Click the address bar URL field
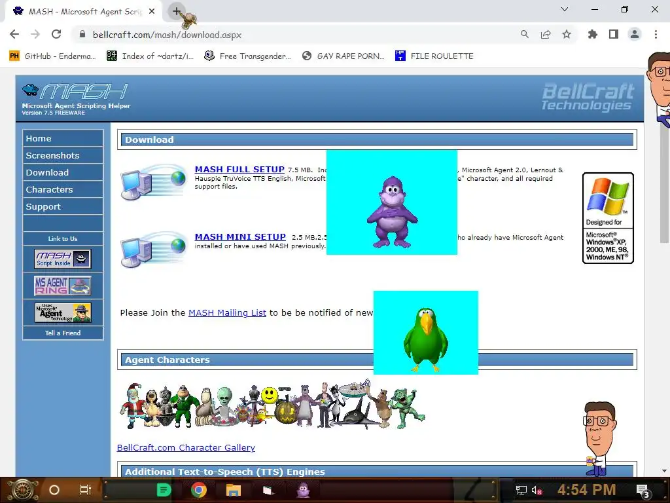Screen dimensions: 670x503 [295, 34]
